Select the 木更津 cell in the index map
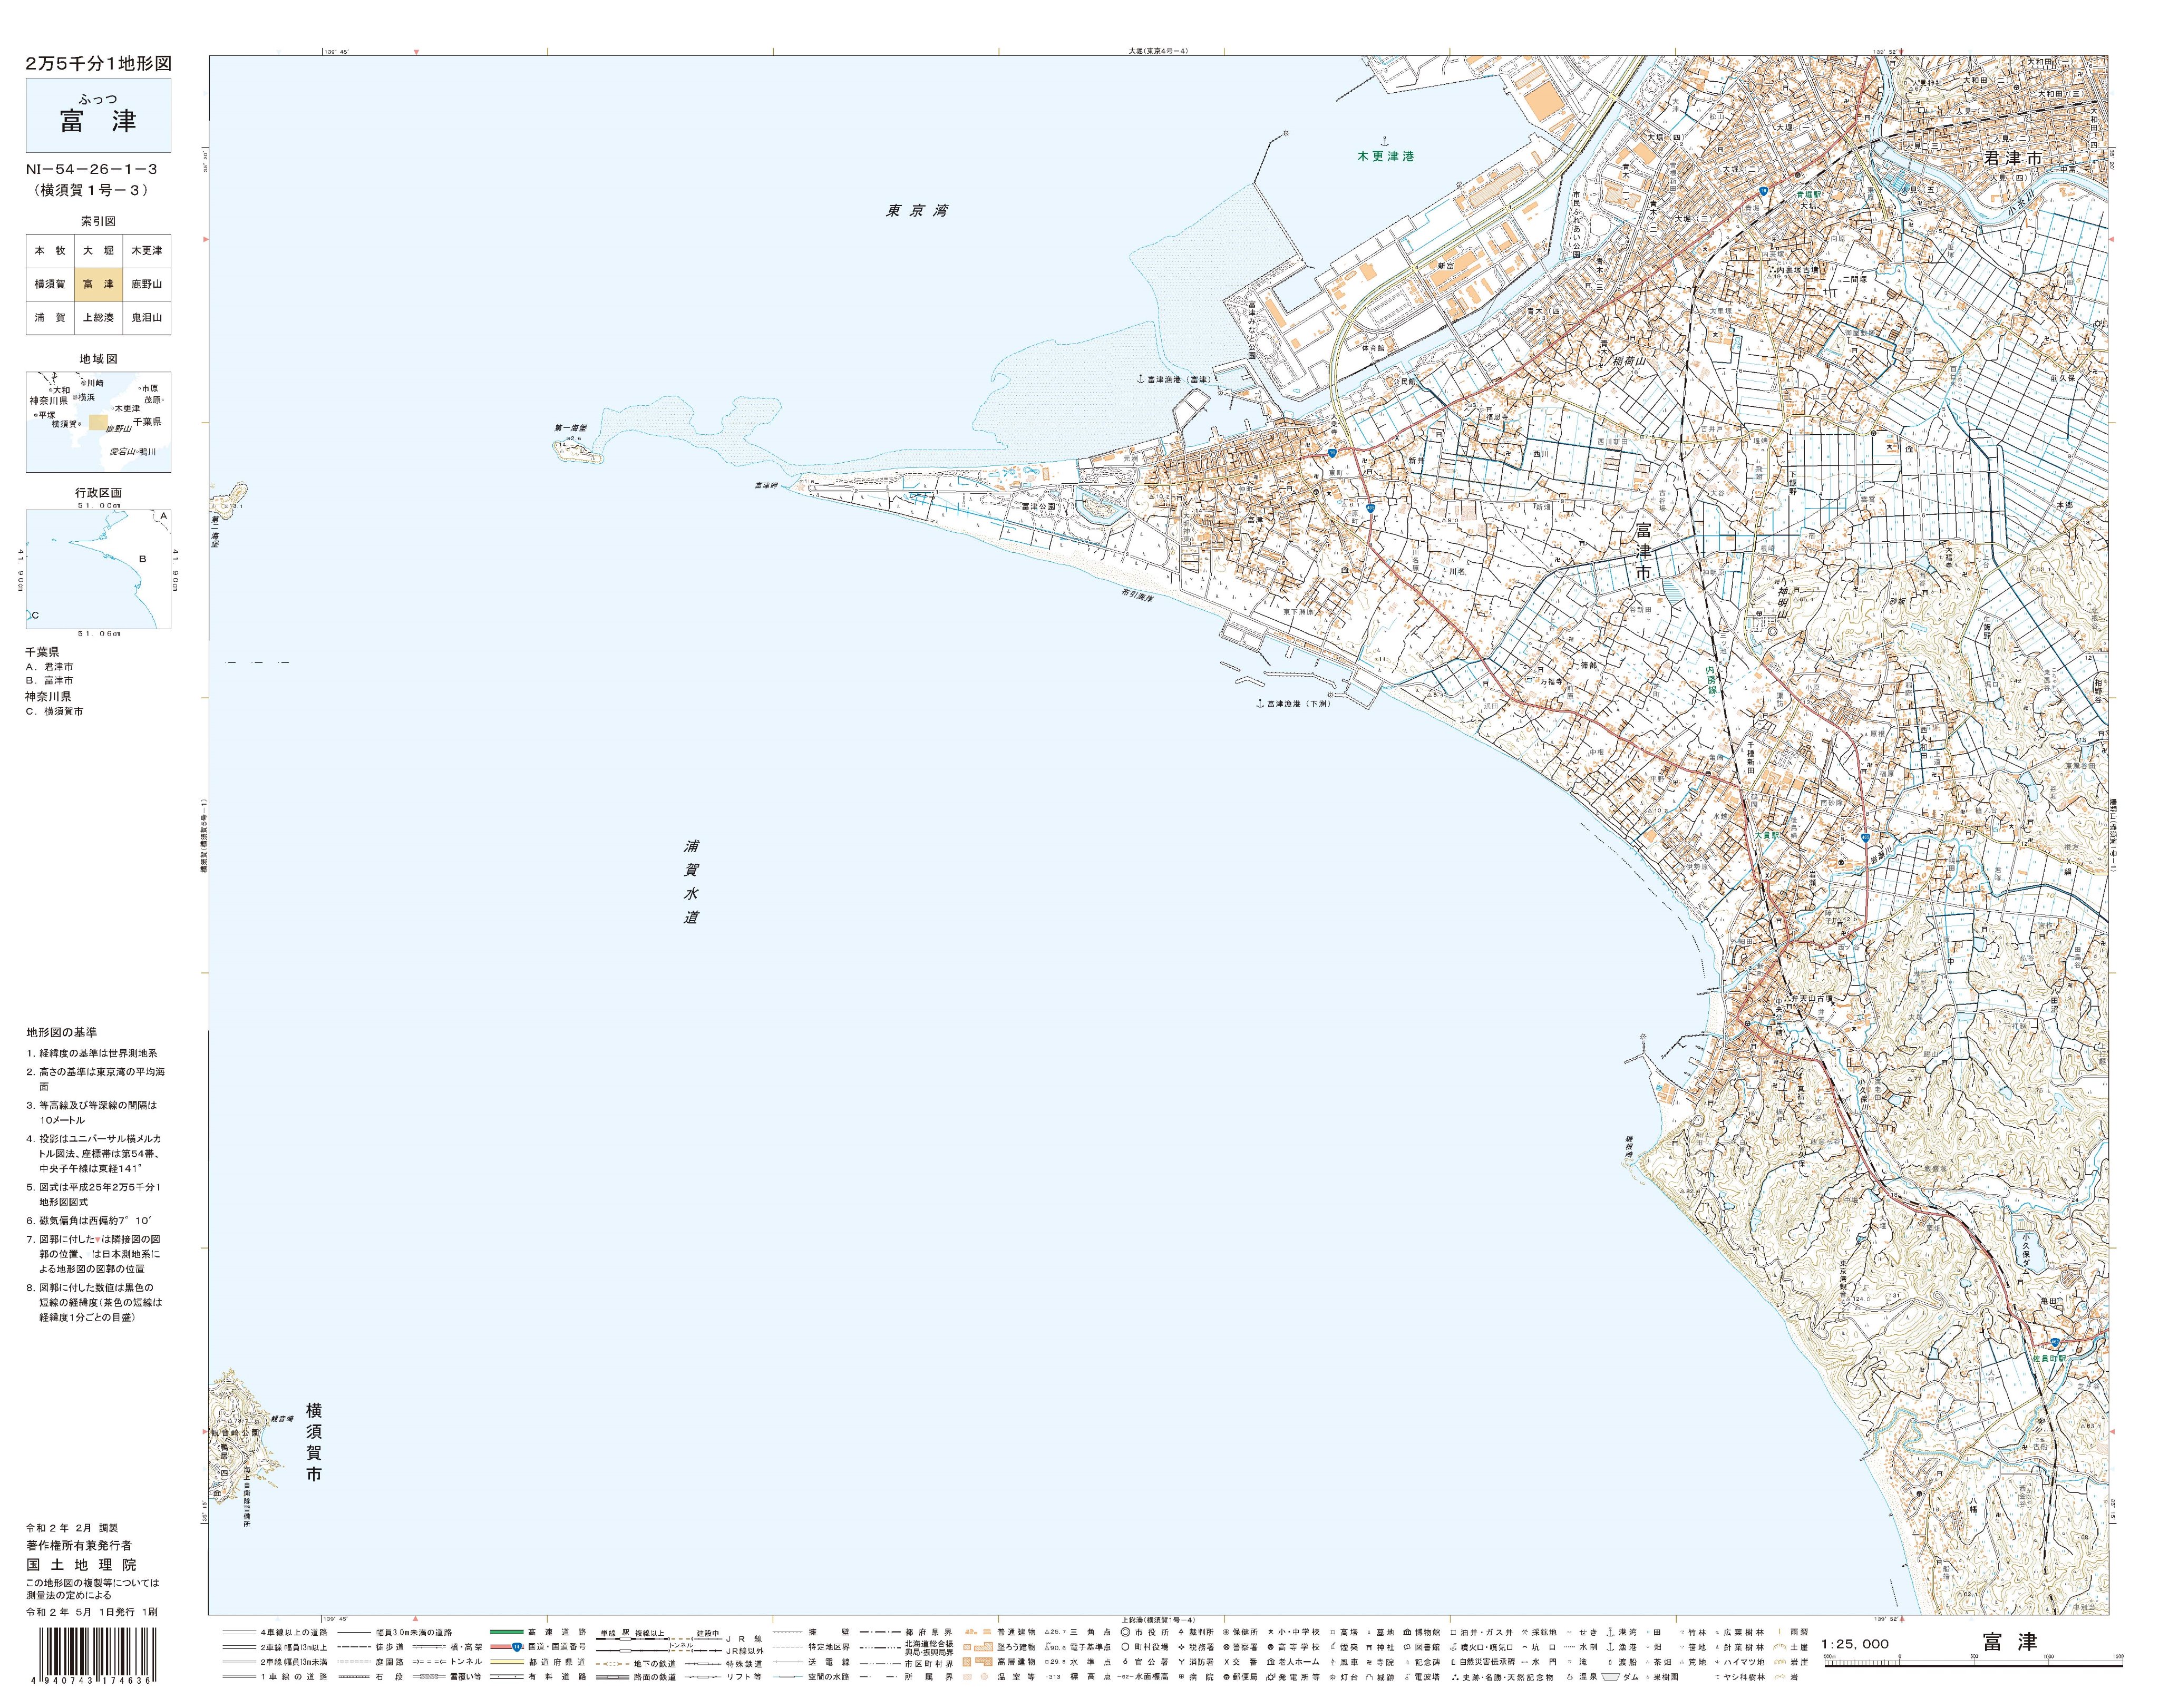The image size is (2159, 1708). pyautogui.click(x=146, y=250)
